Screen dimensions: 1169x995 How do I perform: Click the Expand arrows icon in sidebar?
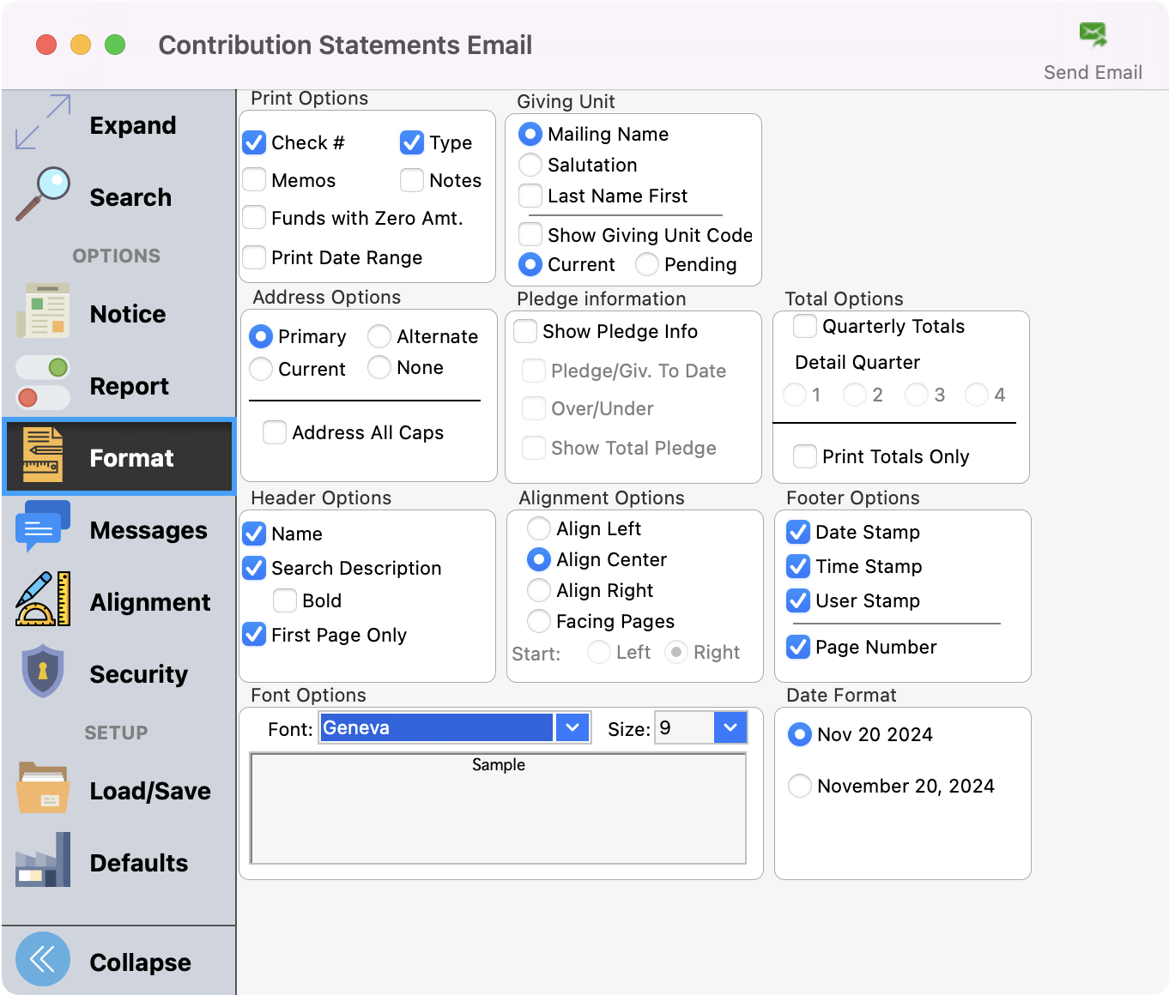click(x=43, y=122)
